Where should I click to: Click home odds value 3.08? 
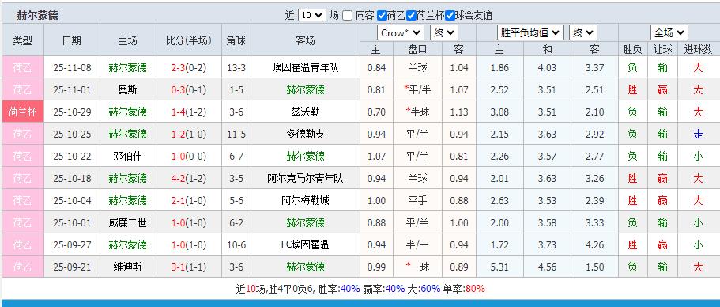click(499, 112)
